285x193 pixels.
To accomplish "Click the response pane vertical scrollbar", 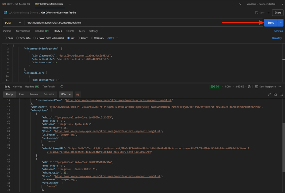I will click(x=283, y=147).
